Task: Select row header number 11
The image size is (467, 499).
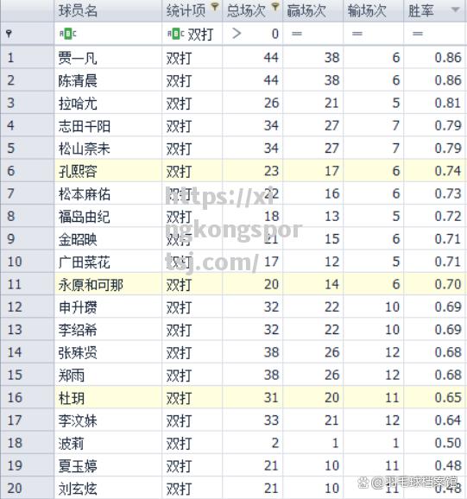Action: (x=15, y=284)
